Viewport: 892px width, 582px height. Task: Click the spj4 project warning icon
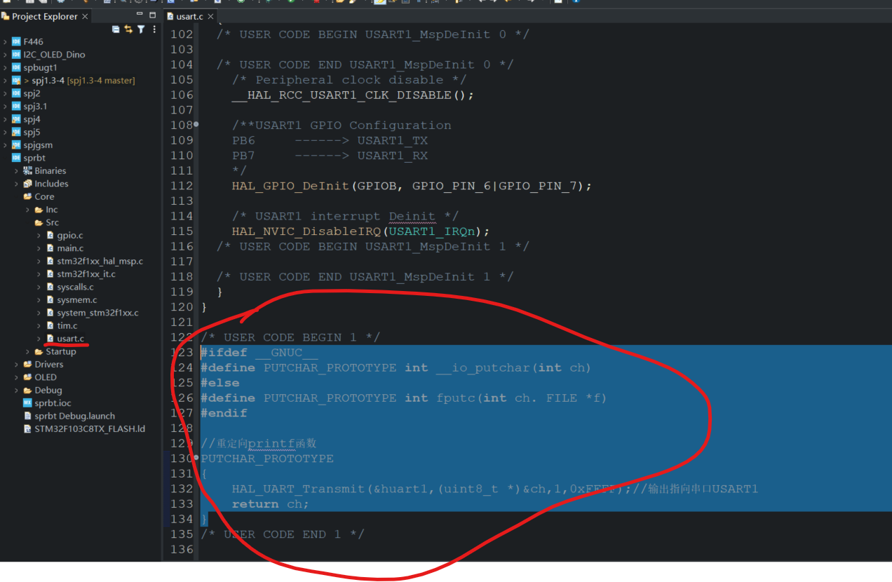pyautogui.click(x=16, y=119)
